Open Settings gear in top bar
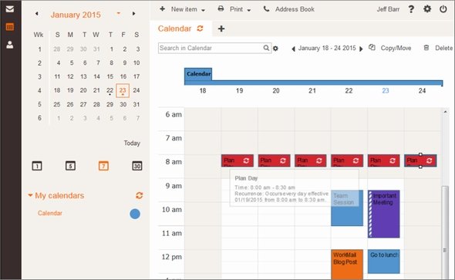This screenshot has height=280, width=455. point(427,9)
